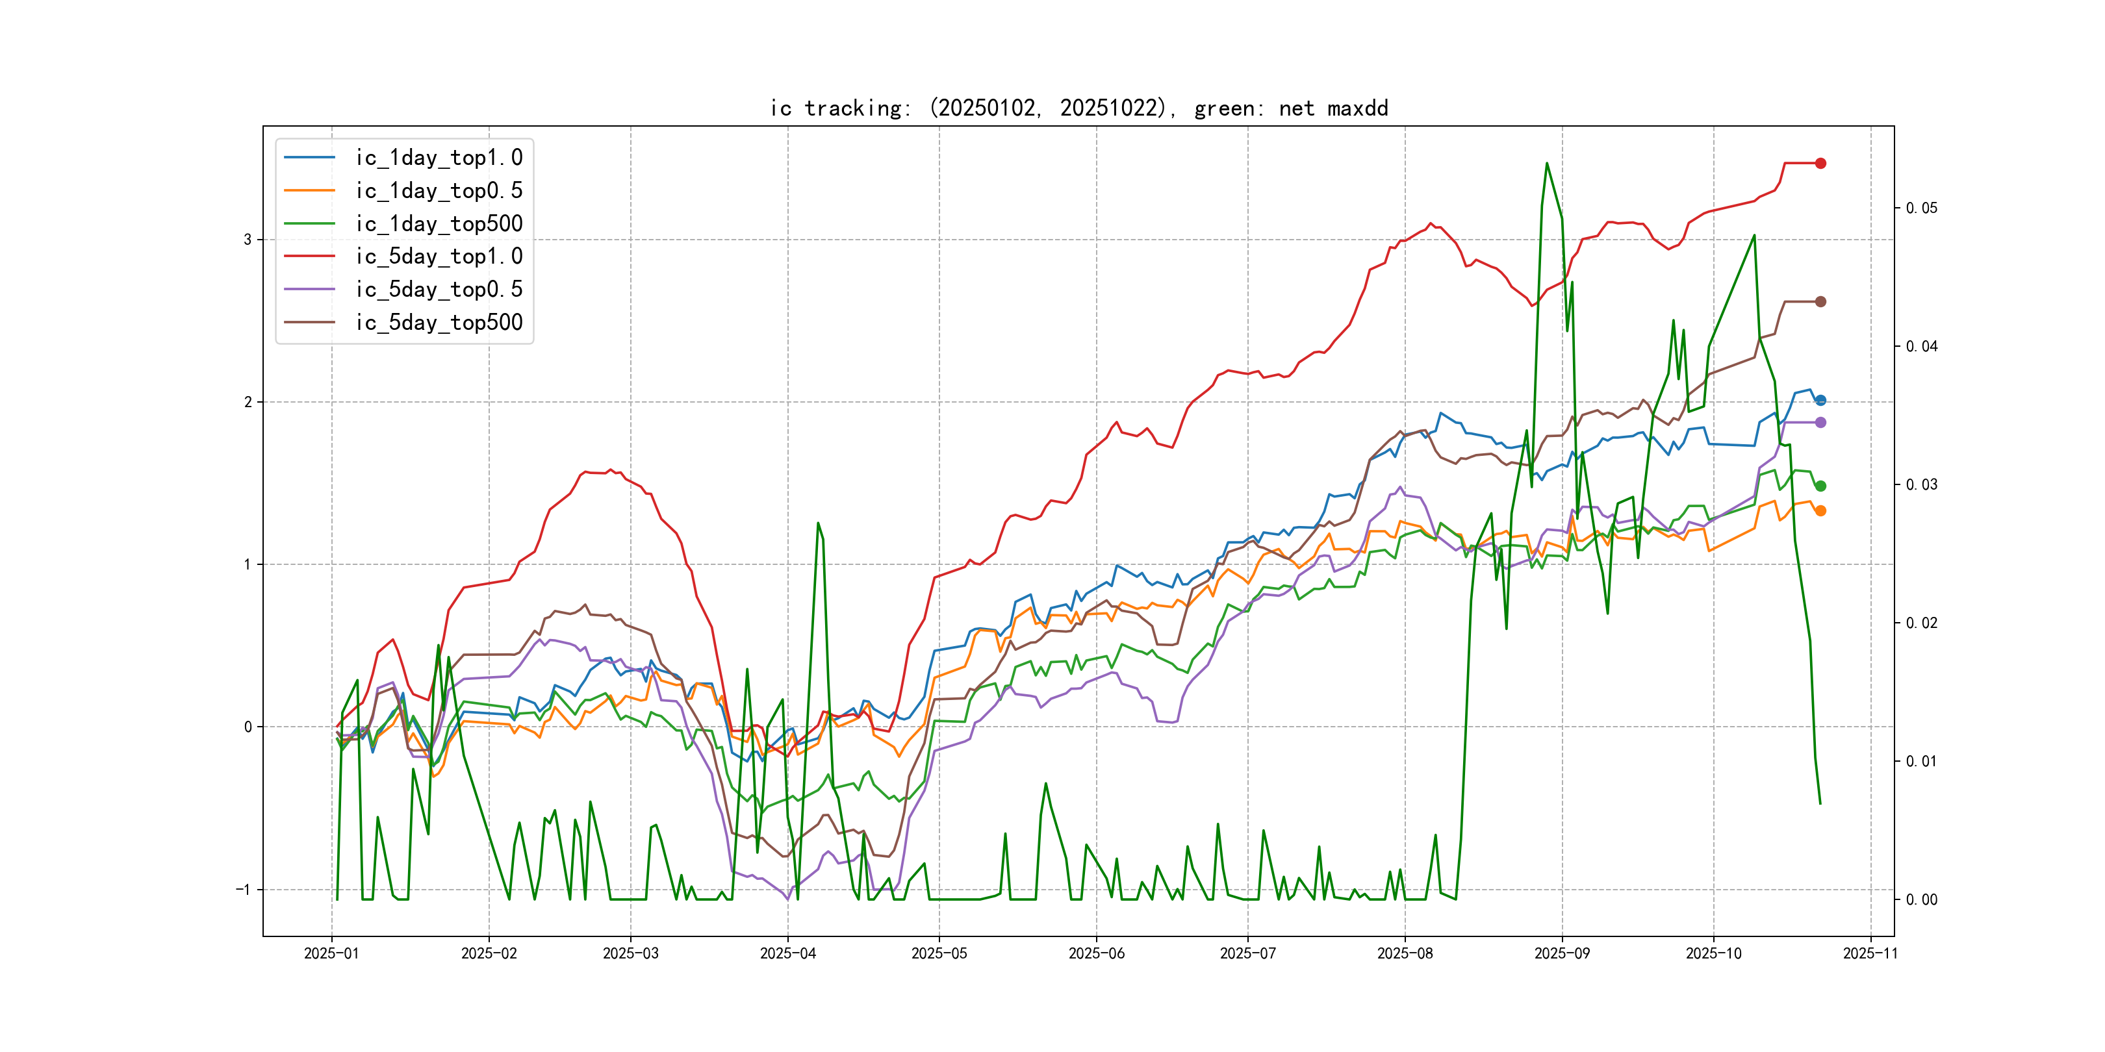Click the chart title text
The height and width of the screenshot is (1052, 2105).
(1078, 108)
